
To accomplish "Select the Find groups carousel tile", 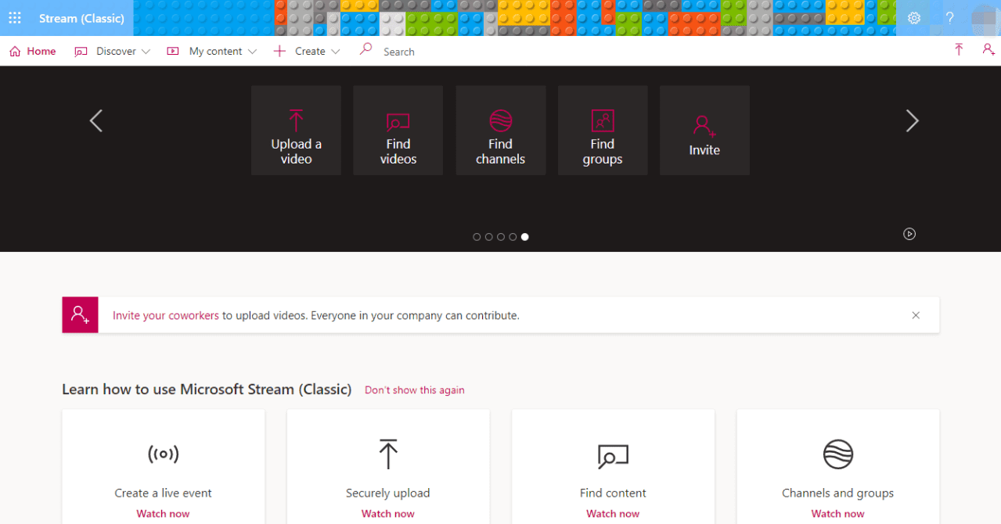I will [602, 130].
